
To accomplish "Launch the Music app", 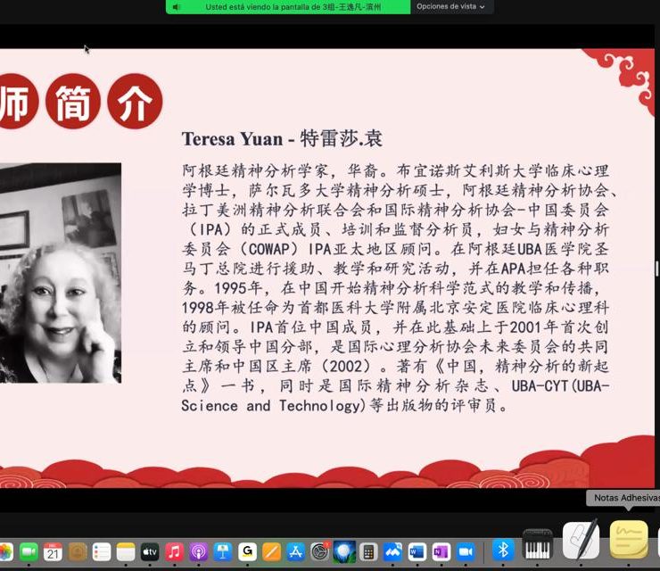I will tap(174, 552).
